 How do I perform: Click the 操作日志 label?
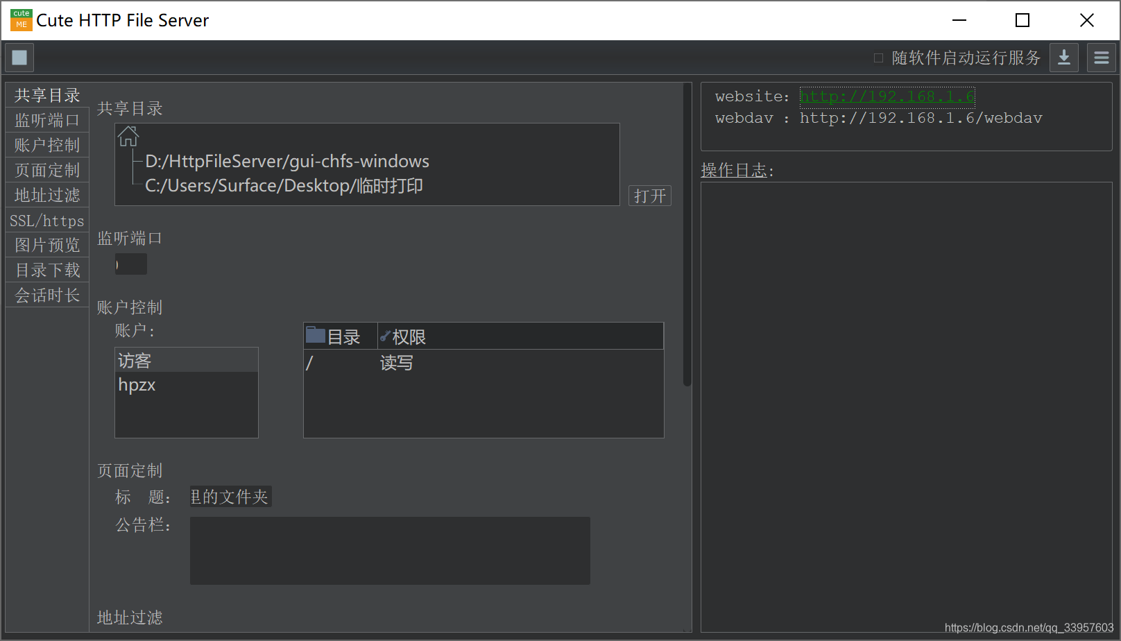[735, 170]
